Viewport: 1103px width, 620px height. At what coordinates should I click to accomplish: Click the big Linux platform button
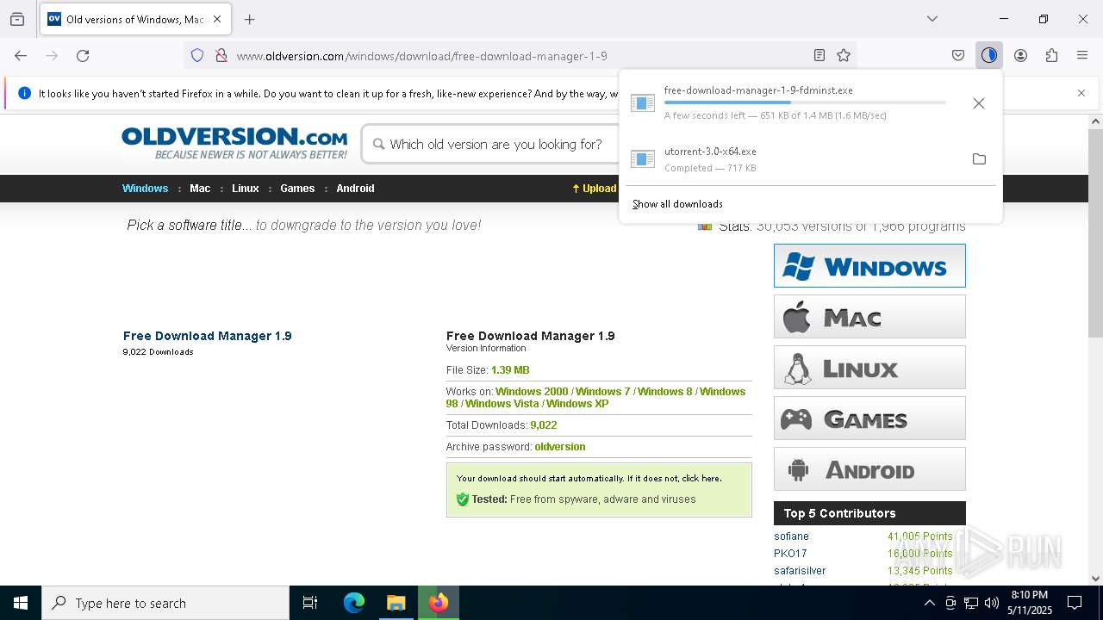pyautogui.click(x=869, y=367)
